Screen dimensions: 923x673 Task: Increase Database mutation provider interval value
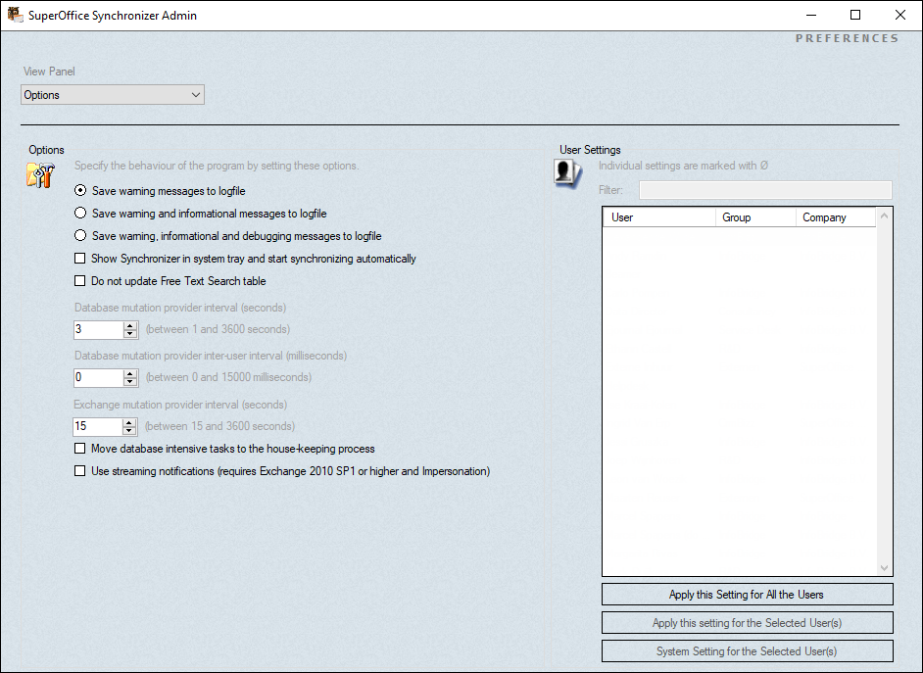(x=130, y=325)
